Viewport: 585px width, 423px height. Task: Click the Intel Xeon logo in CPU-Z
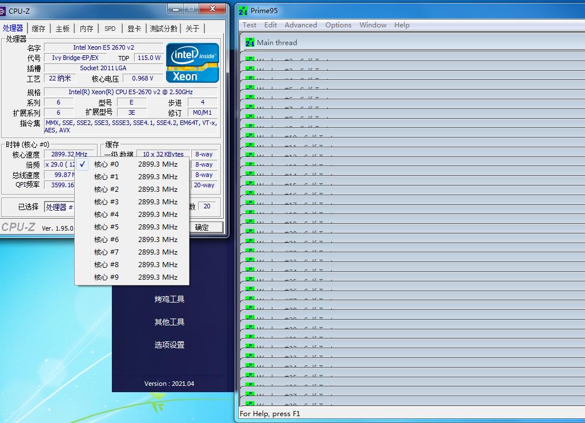pyautogui.click(x=192, y=62)
